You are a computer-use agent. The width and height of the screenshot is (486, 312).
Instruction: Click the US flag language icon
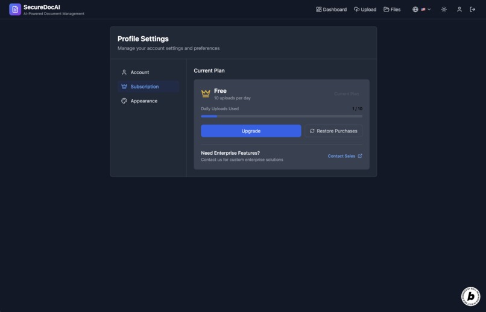423,10
